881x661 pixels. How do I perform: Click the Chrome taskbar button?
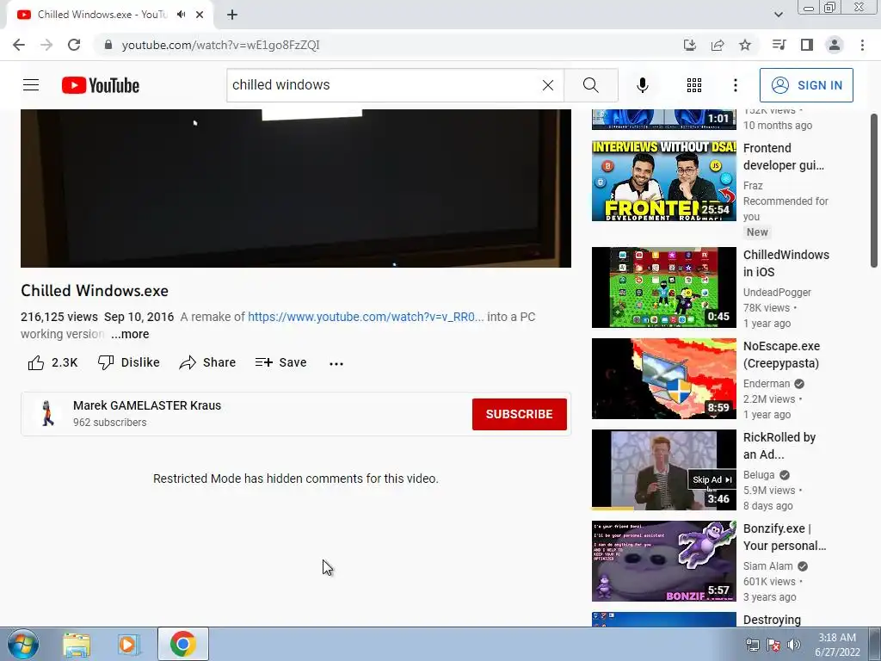click(x=182, y=644)
